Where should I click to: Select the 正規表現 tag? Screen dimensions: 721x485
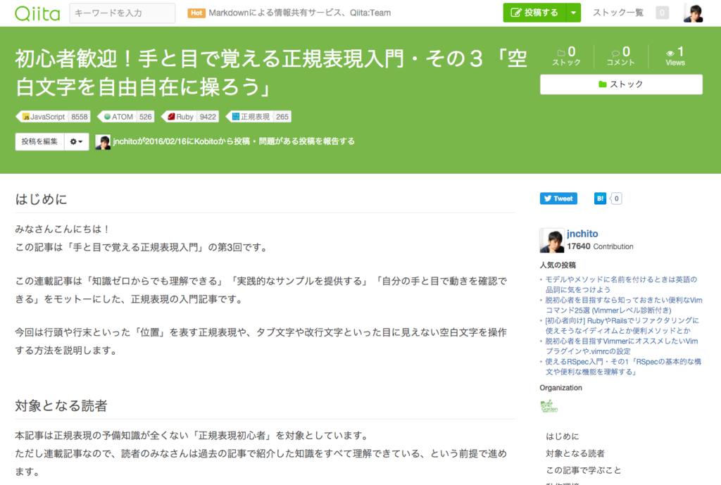(250, 117)
